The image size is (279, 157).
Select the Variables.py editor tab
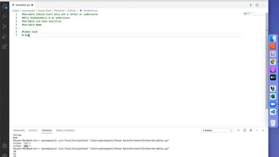tap(22, 5)
